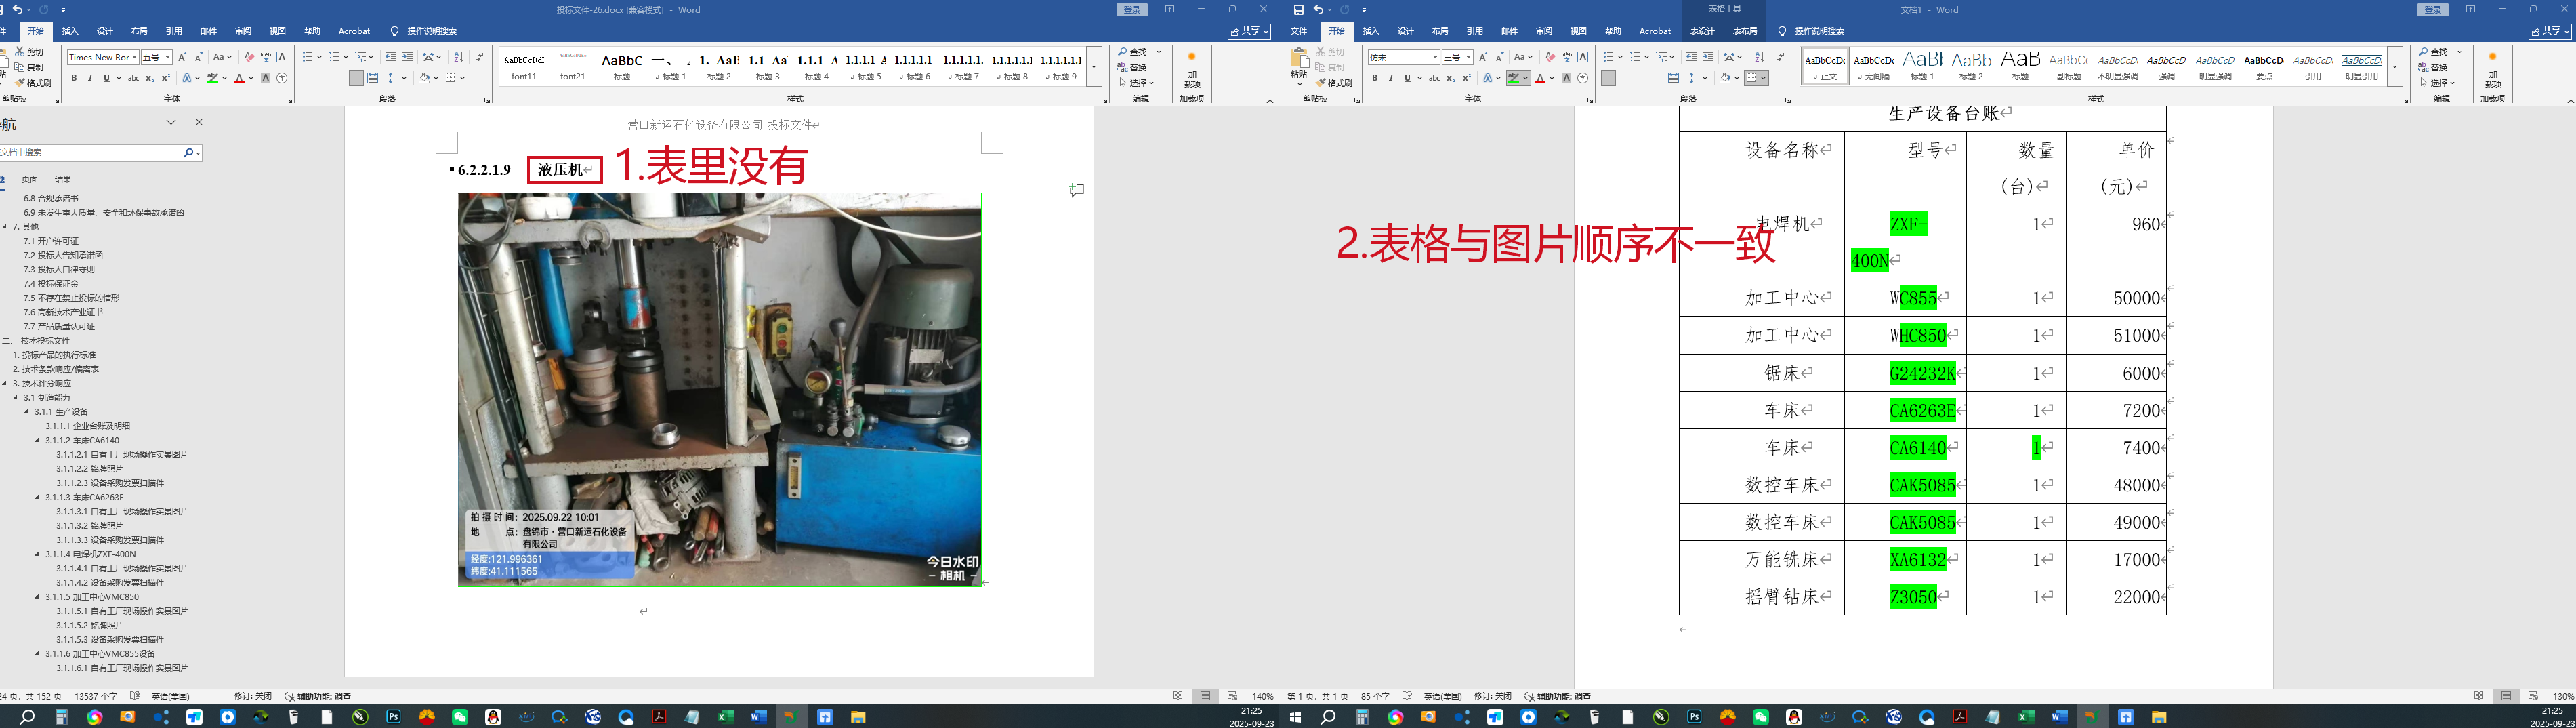This screenshot has width=2576, height=728.
Task: Apply subscript in the left Word window
Action: click(x=149, y=78)
